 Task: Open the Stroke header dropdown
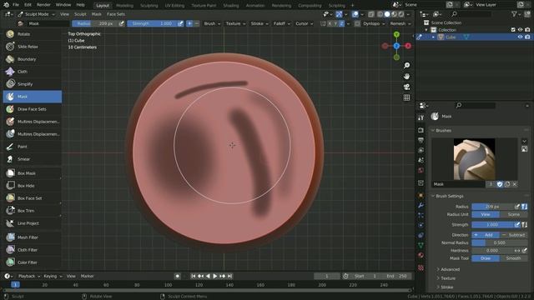click(259, 24)
